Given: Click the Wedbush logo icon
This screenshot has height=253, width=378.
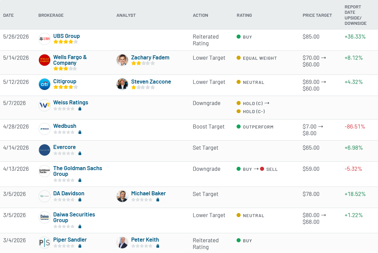Looking at the screenshot, I should pos(45,129).
